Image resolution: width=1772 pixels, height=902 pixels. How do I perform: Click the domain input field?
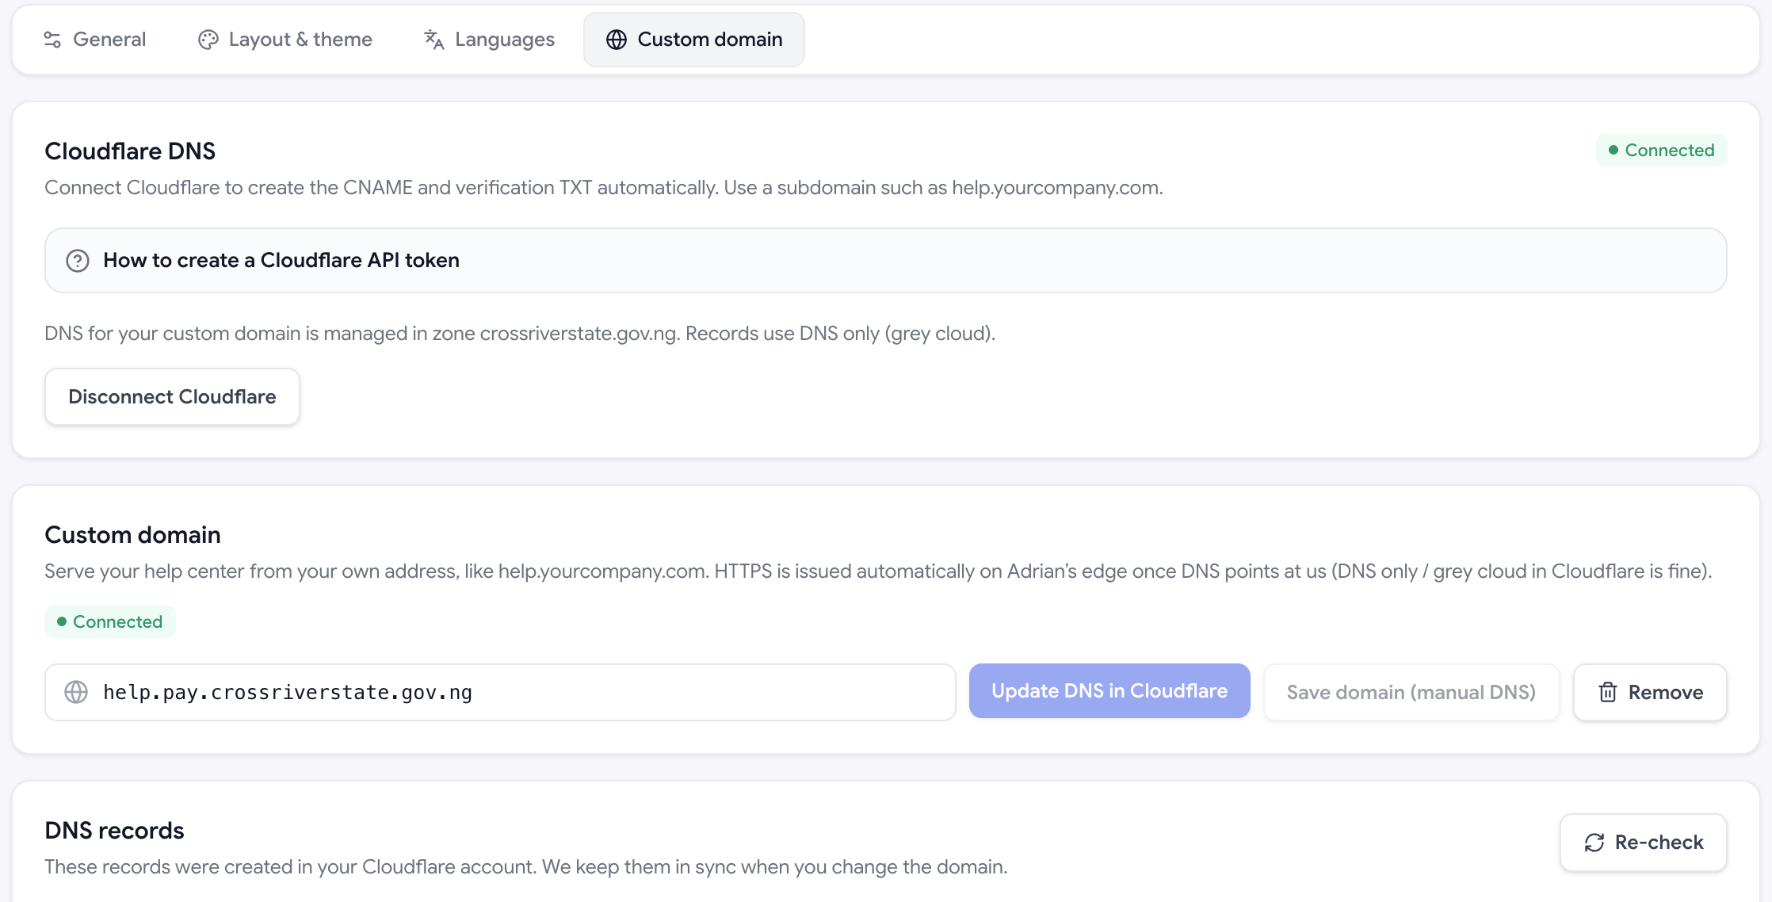pos(500,692)
